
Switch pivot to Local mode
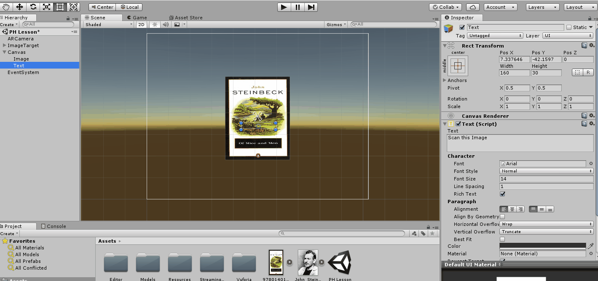coord(129,7)
